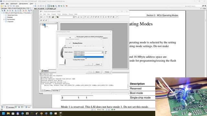Jump to last page in bottom navigation bar
The image size is (207, 116).
click(109, 110)
